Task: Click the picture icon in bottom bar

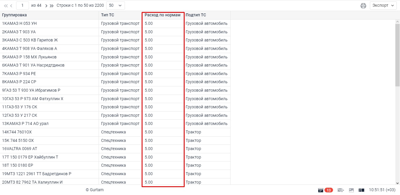Action: click(x=351, y=190)
